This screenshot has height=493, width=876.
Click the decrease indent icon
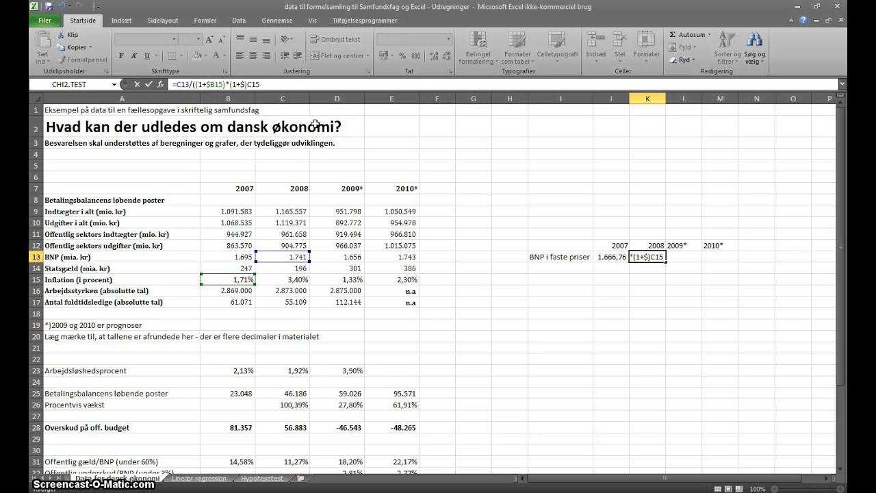tap(284, 55)
